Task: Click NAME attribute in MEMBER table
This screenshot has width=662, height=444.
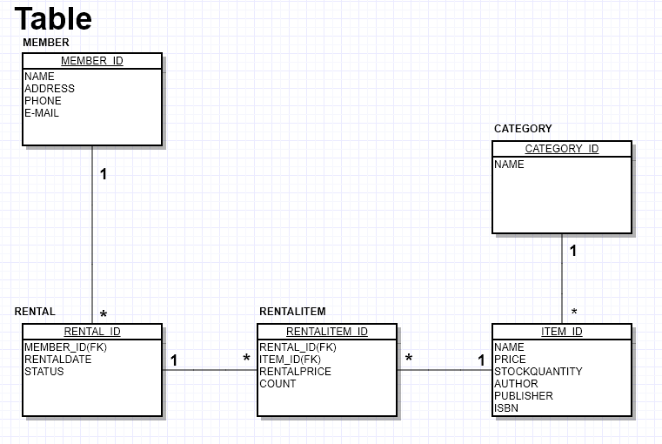Action: coord(39,77)
